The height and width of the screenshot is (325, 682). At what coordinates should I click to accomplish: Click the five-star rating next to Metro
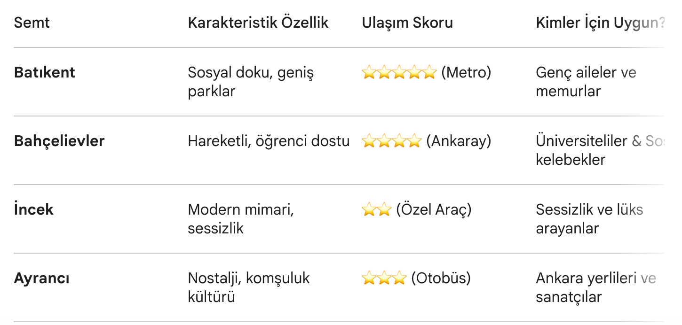(x=399, y=73)
